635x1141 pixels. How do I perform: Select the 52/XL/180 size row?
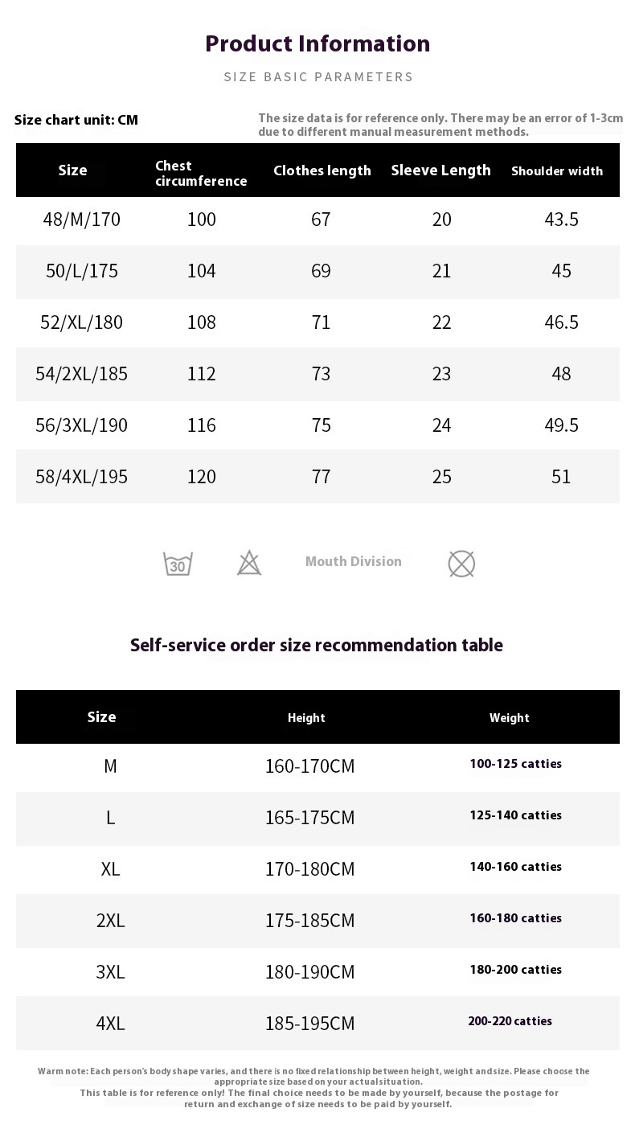[x=317, y=322]
